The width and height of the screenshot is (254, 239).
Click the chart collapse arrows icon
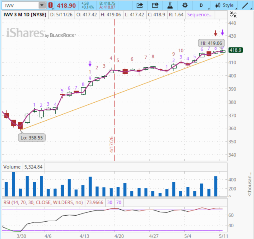[x=233, y=15]
